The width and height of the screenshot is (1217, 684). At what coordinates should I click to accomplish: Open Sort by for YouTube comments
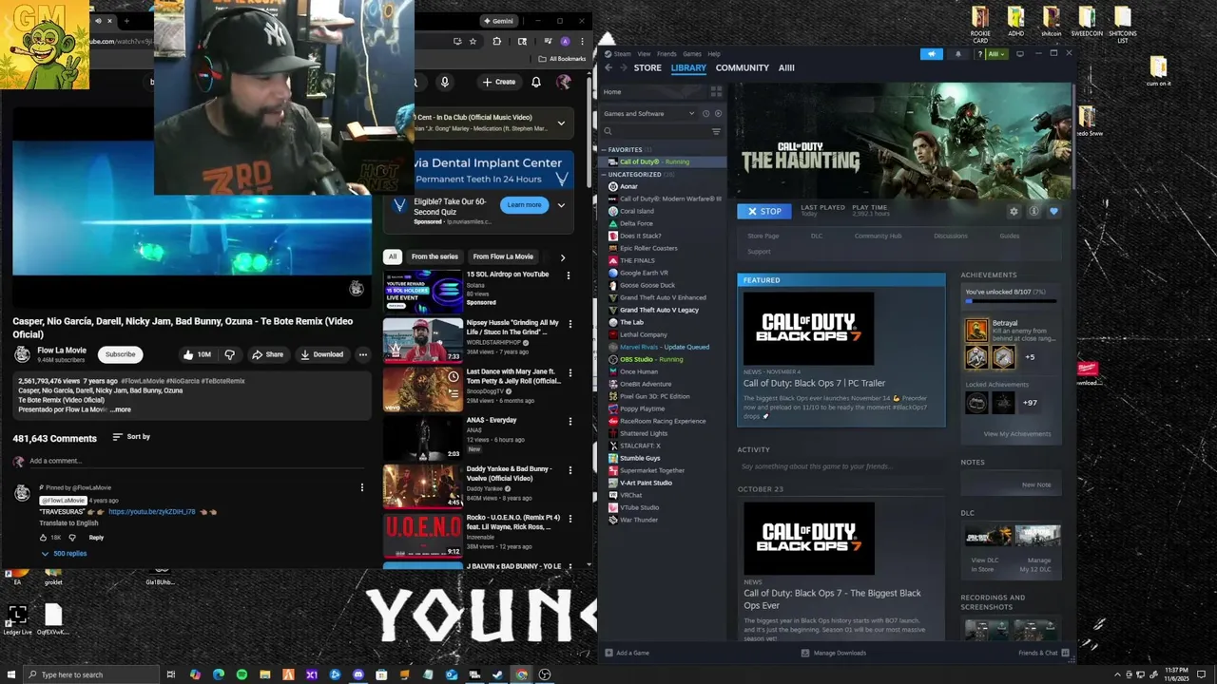click(131, 437)
